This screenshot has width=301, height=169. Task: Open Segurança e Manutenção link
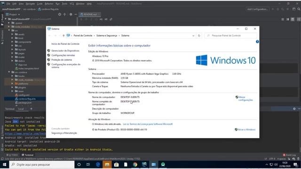click(x=64, y=133)
